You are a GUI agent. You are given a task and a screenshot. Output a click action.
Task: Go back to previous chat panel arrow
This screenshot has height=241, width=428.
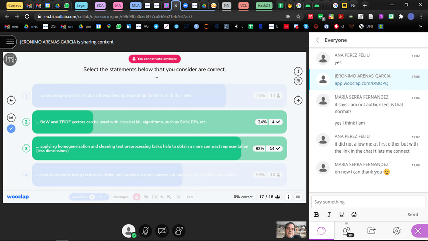click(x=318, y=40)
